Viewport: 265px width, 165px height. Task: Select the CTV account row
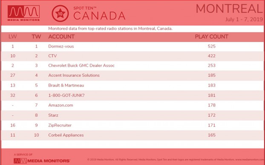coord(132,56)
